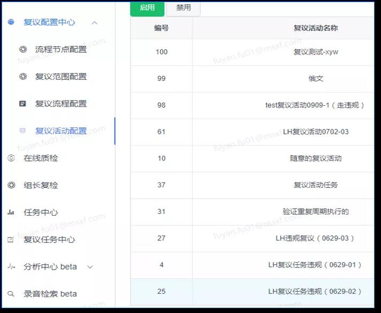This screenshot has width=381, height=313.
Task: Click the 复议配置中心 globe icon
Action: click(x=11, y=22)
